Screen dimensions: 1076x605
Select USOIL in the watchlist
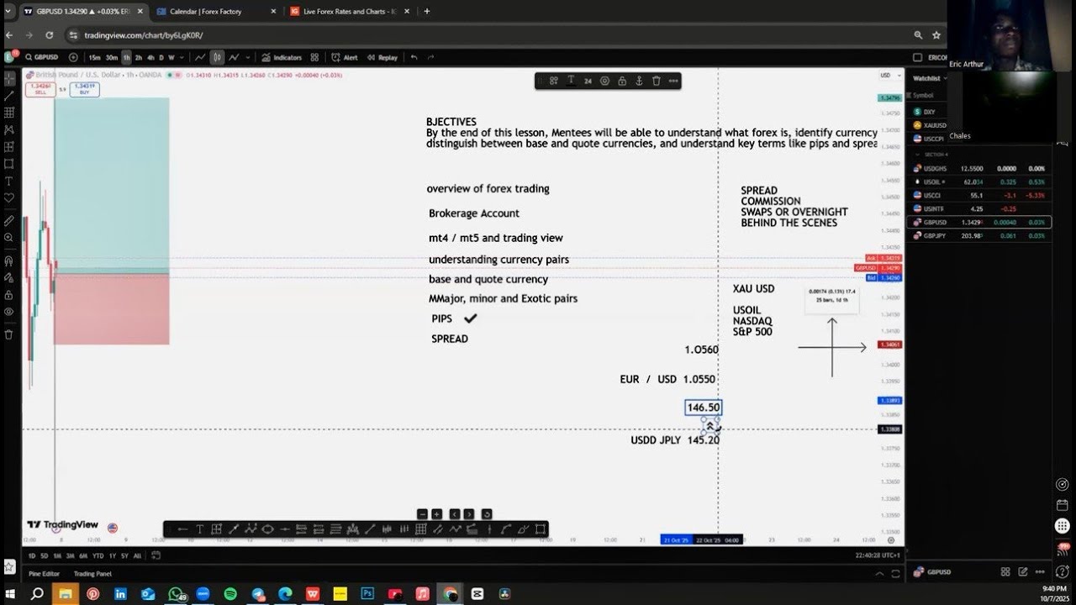pos(980,181)
